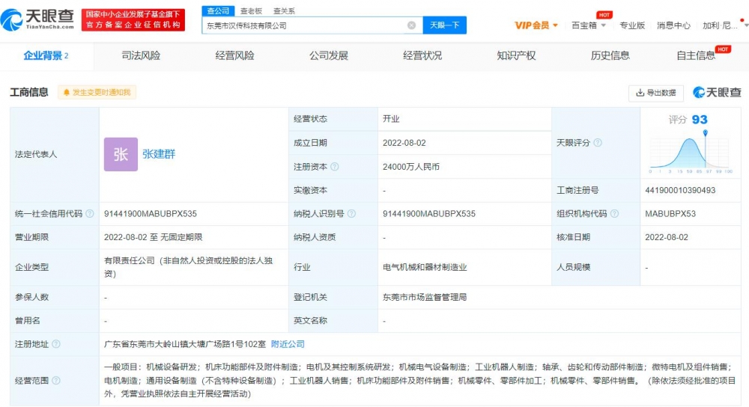
Task: Click the help icon next to 经营范围
Action: (x=56, y=381)
